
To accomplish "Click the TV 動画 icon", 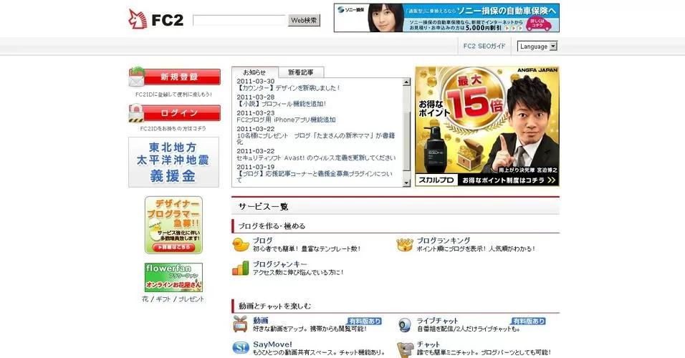I will tap(240, 324).
